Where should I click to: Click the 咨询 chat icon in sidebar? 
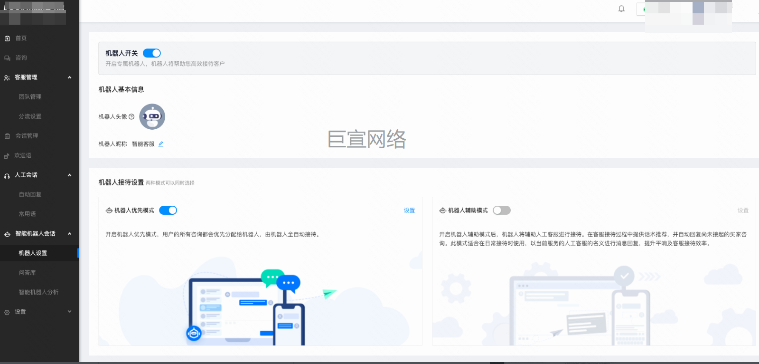[7, 58]
